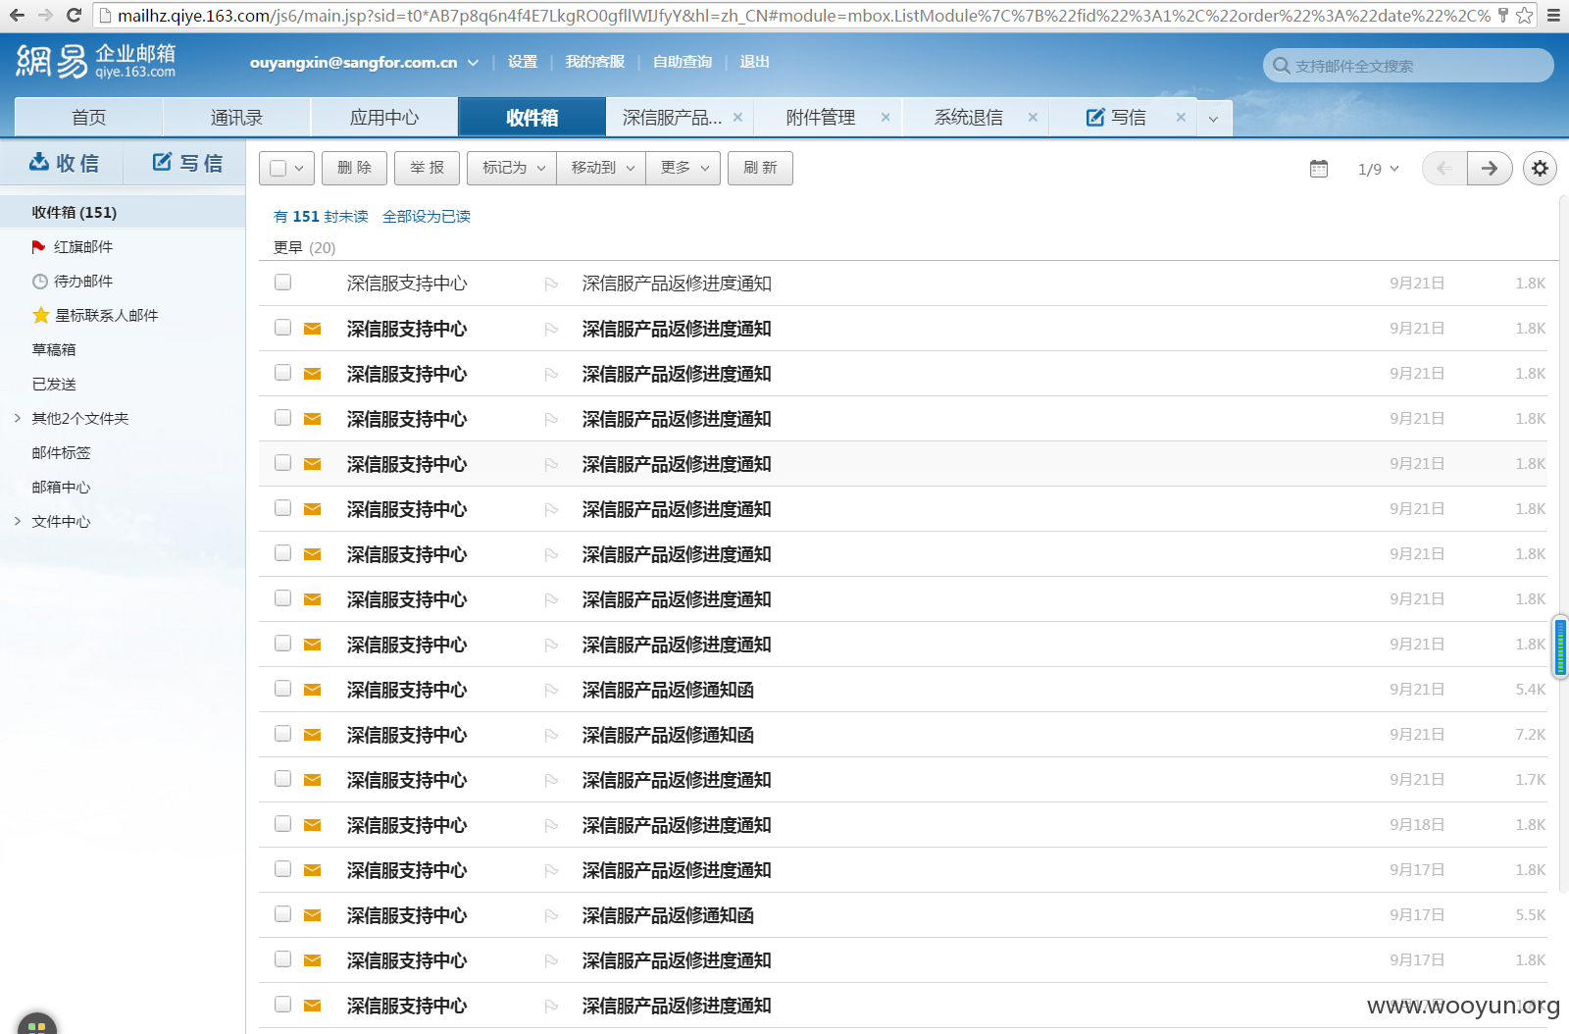
Task: Expand 文件中心 tree
Action: pos(17,521)
